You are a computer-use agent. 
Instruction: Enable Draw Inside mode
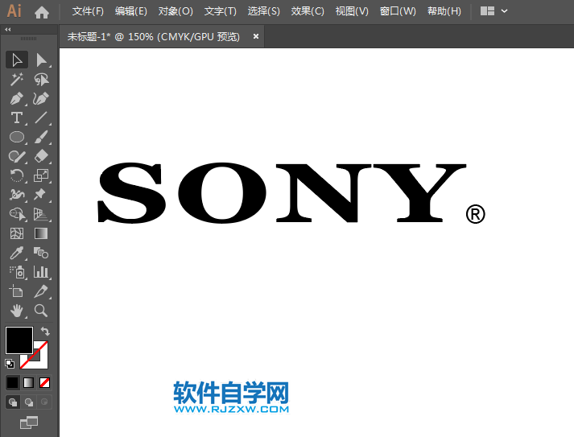(44, 402)
